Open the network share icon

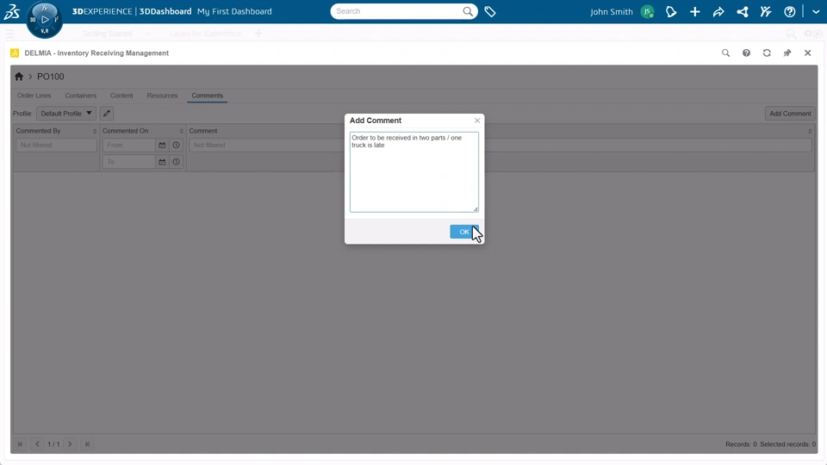tap(742, 11)
